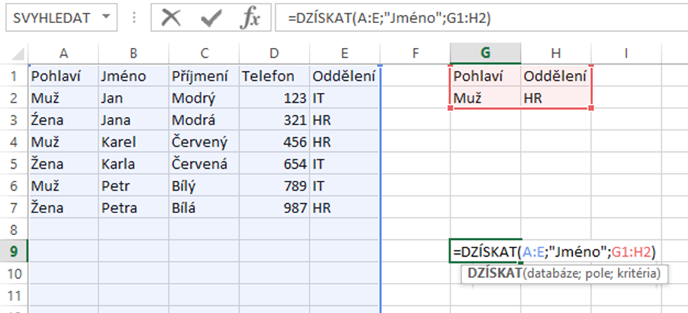The width and height of the screenshot is (688, 313).
Task: Select column A header
Action: (x=63, y=53)
